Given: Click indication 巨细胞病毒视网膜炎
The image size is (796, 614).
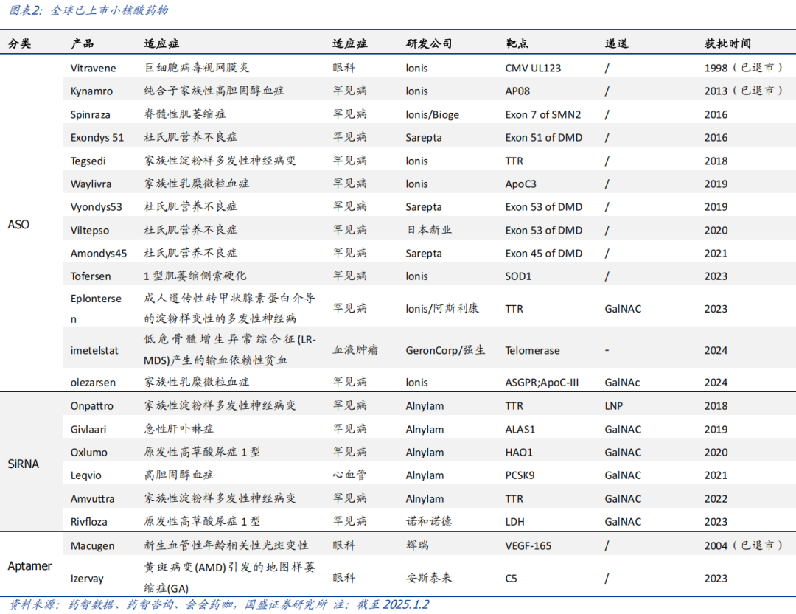Looking at the screenshot, I should (x=197, y=68).
